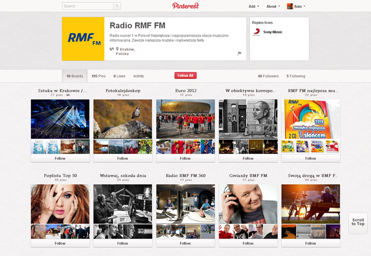Image resolution: width=371 pixels, height=256 pixels.
Task: Open the Ania account dropdown
Action: point(300,6)
